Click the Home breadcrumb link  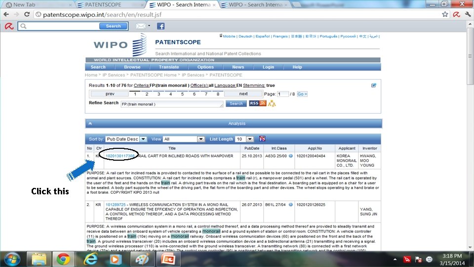tap(91, 75)
